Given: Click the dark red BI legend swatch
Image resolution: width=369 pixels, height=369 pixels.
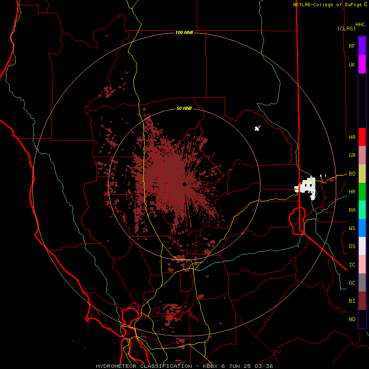Looking at the screenshot, I should coord(362,301).
